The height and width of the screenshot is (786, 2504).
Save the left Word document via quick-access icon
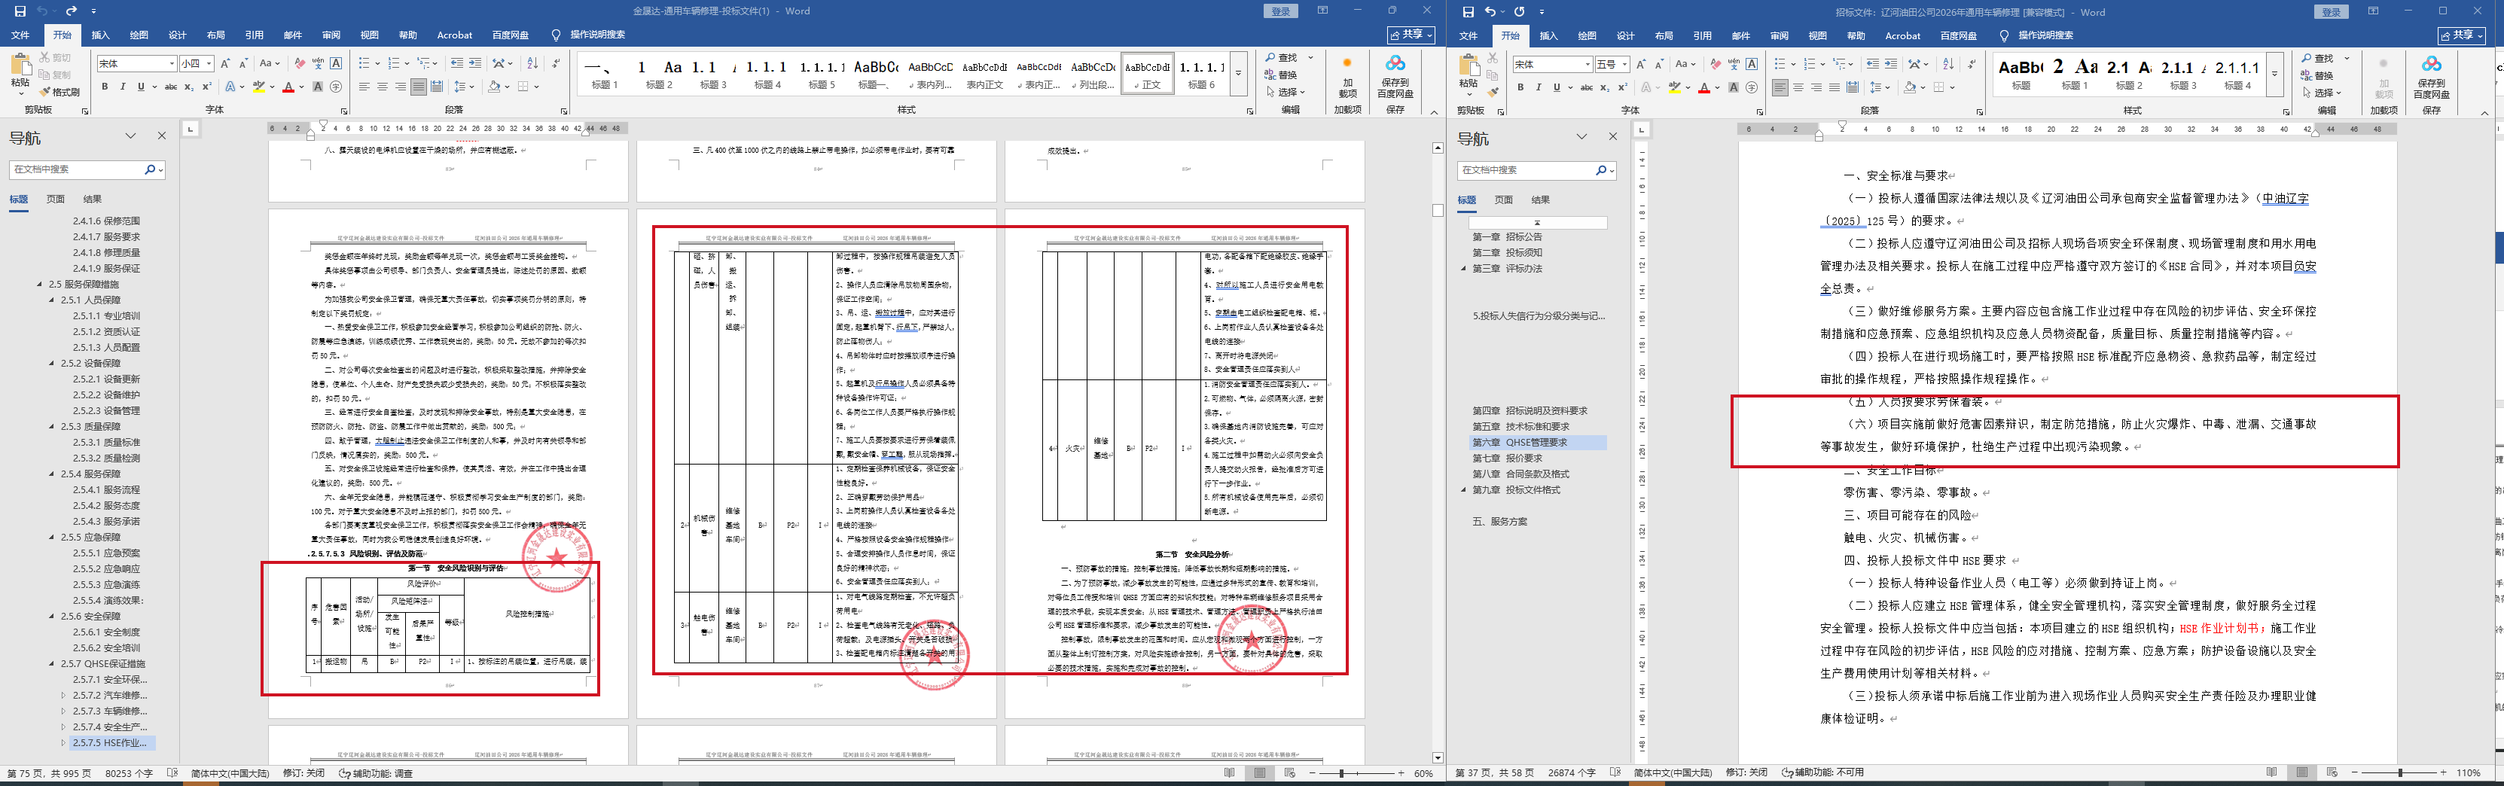(x=20, y=11)
